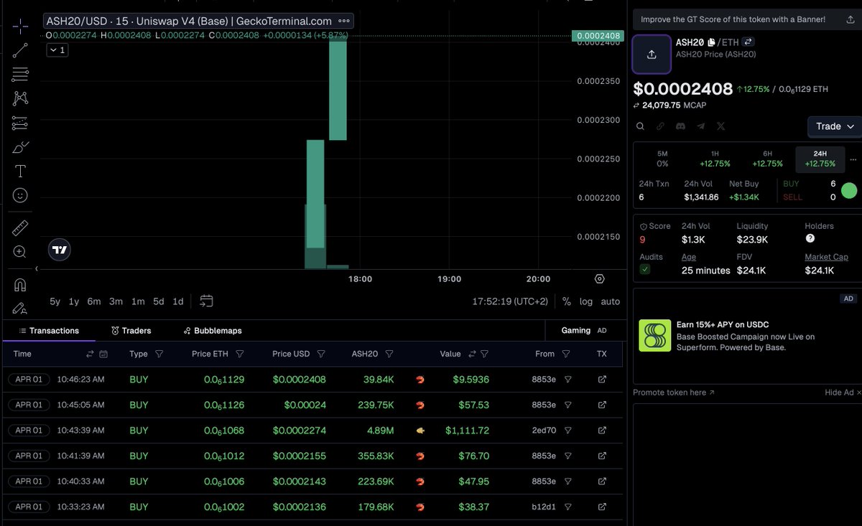Open Time column calendar filter
The width and height of the screenshot is (862, 526).
[103, 354]
